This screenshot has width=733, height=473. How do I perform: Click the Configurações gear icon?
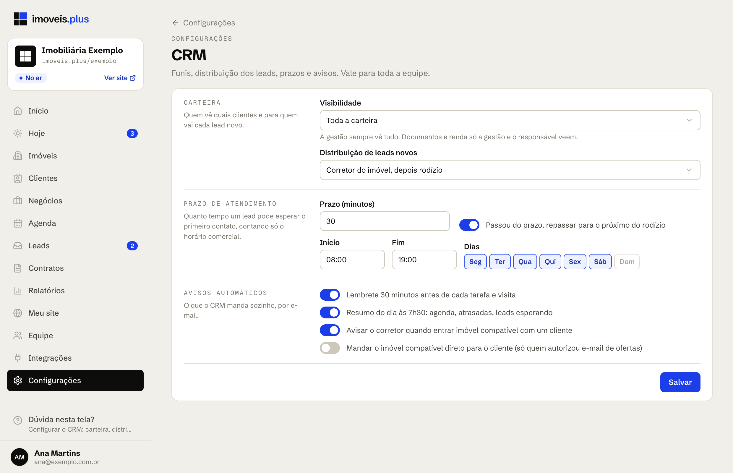click(x=18, y=380)
